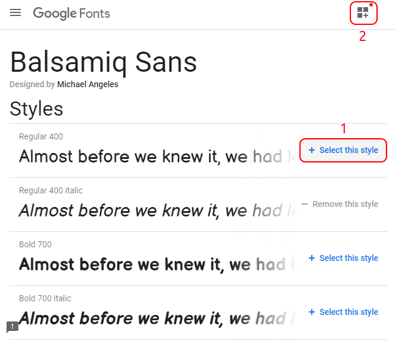This screenshot has height=341, width=396.
Task: Click the Bold 700 italic sample text
Action: [x=158, y=318]
